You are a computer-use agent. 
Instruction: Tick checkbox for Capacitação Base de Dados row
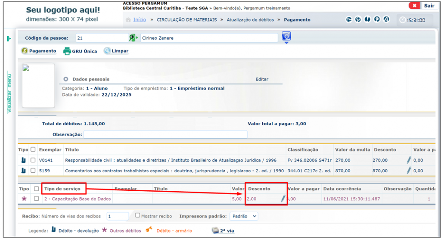click(x=37, y=199)
